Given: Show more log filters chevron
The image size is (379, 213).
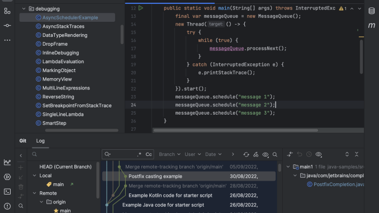Looking at the screenshot, I should coord(233,154).
